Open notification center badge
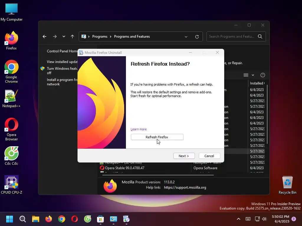The height and width of the screenshot is (226, 302). [294, 219]
